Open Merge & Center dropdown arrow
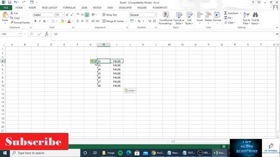 point(126,21)
